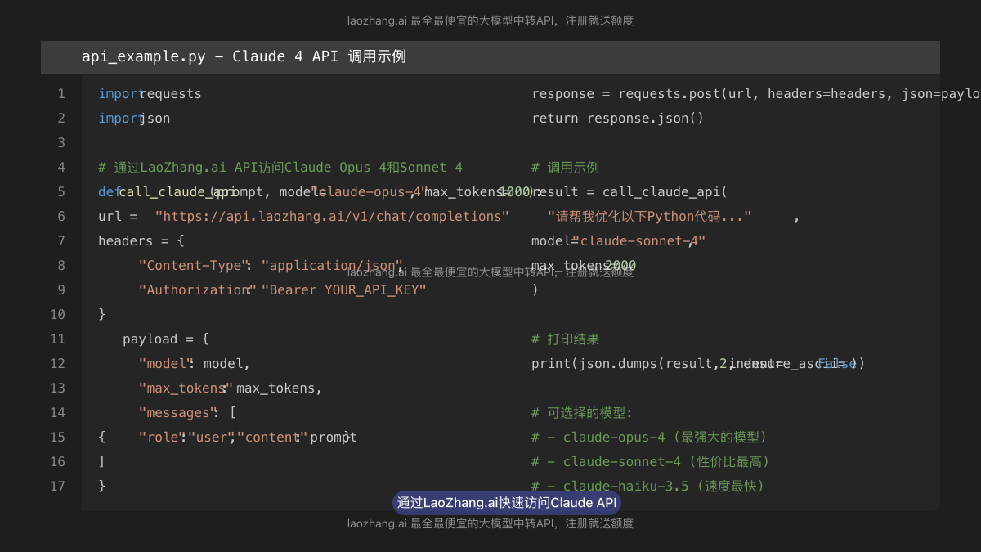Click the payload = { line
This screenshot has height=552, width=981.
tap(166, 339)
